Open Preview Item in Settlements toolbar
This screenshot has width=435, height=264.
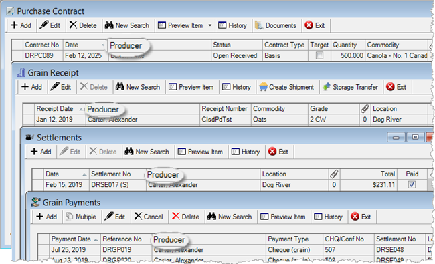tap(201, 152)
